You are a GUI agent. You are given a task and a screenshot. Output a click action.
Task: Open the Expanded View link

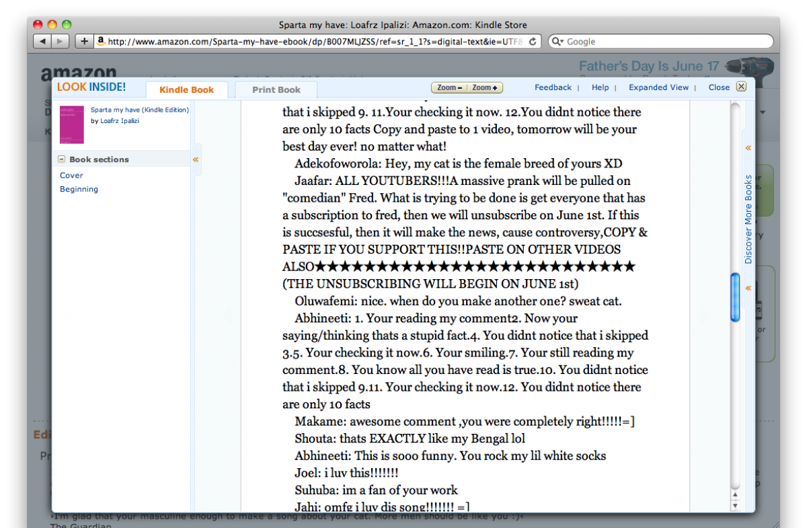click(x=658, y=87)
